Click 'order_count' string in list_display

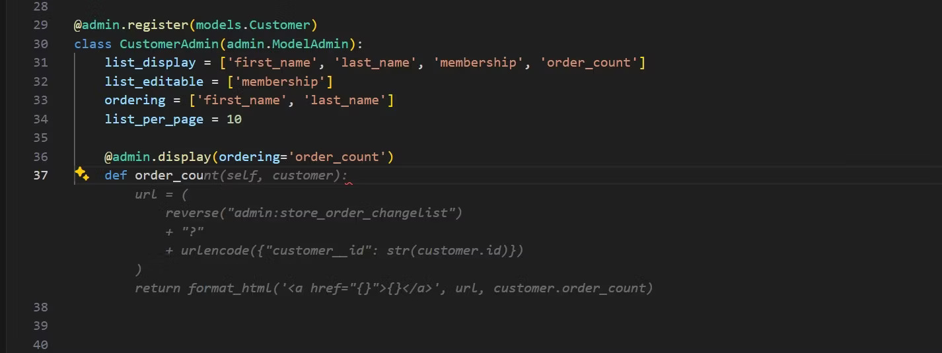click(x=589, y=63)
